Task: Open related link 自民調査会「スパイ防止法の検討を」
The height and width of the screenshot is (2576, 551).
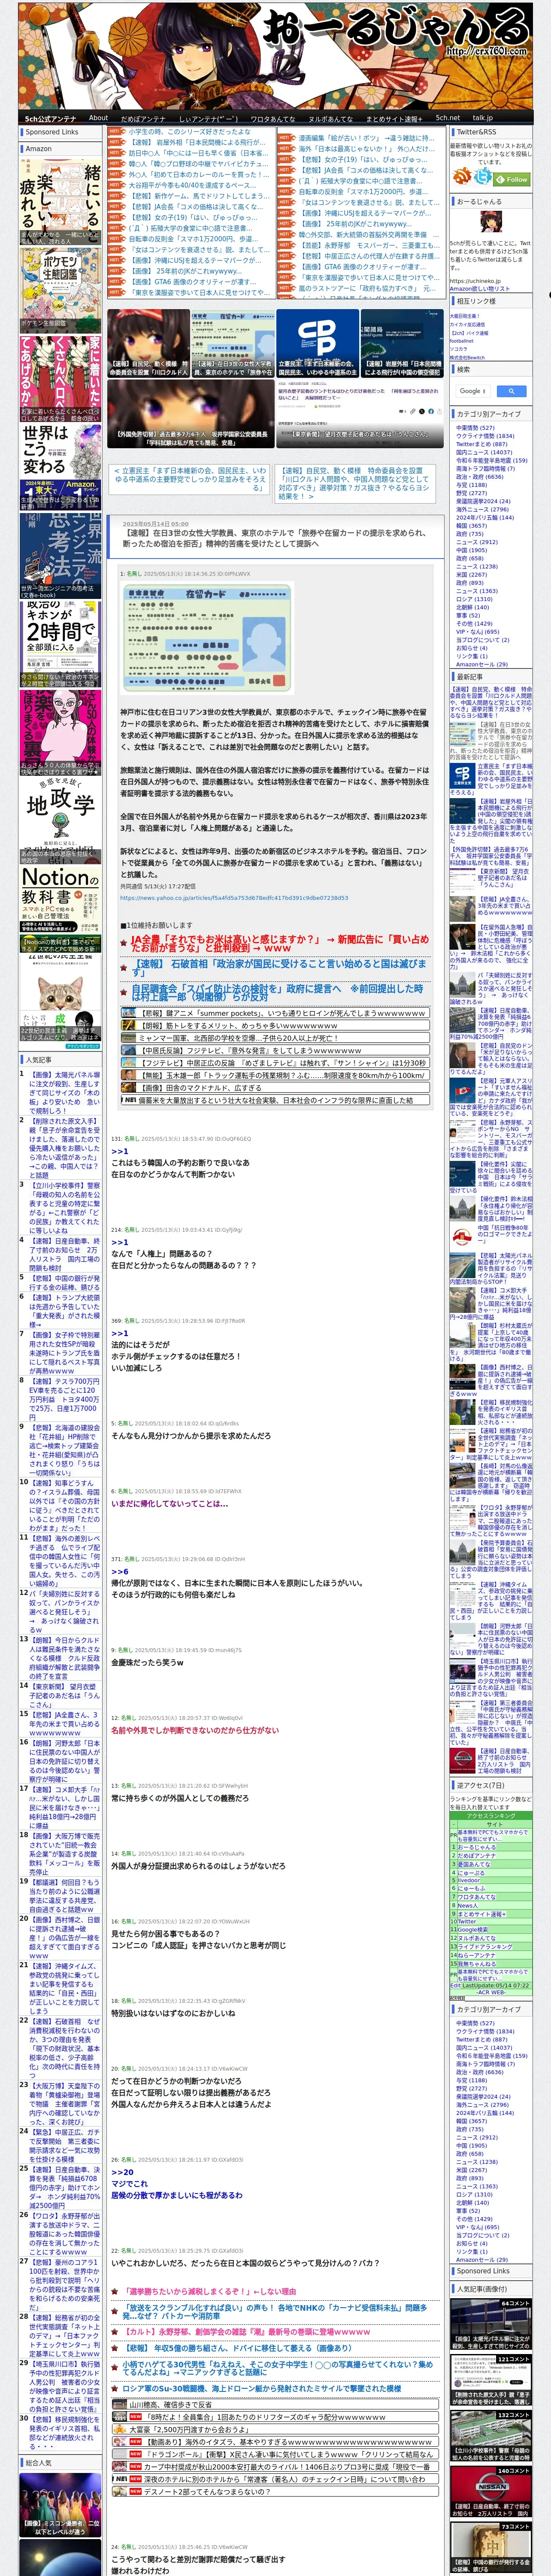Action: coord(277,992)
